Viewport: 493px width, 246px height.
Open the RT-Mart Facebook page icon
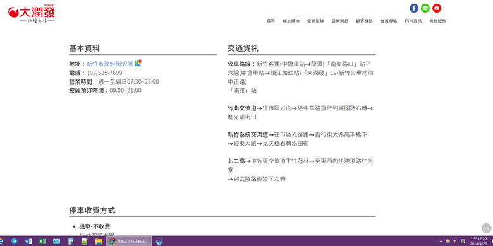coord(414,8)
